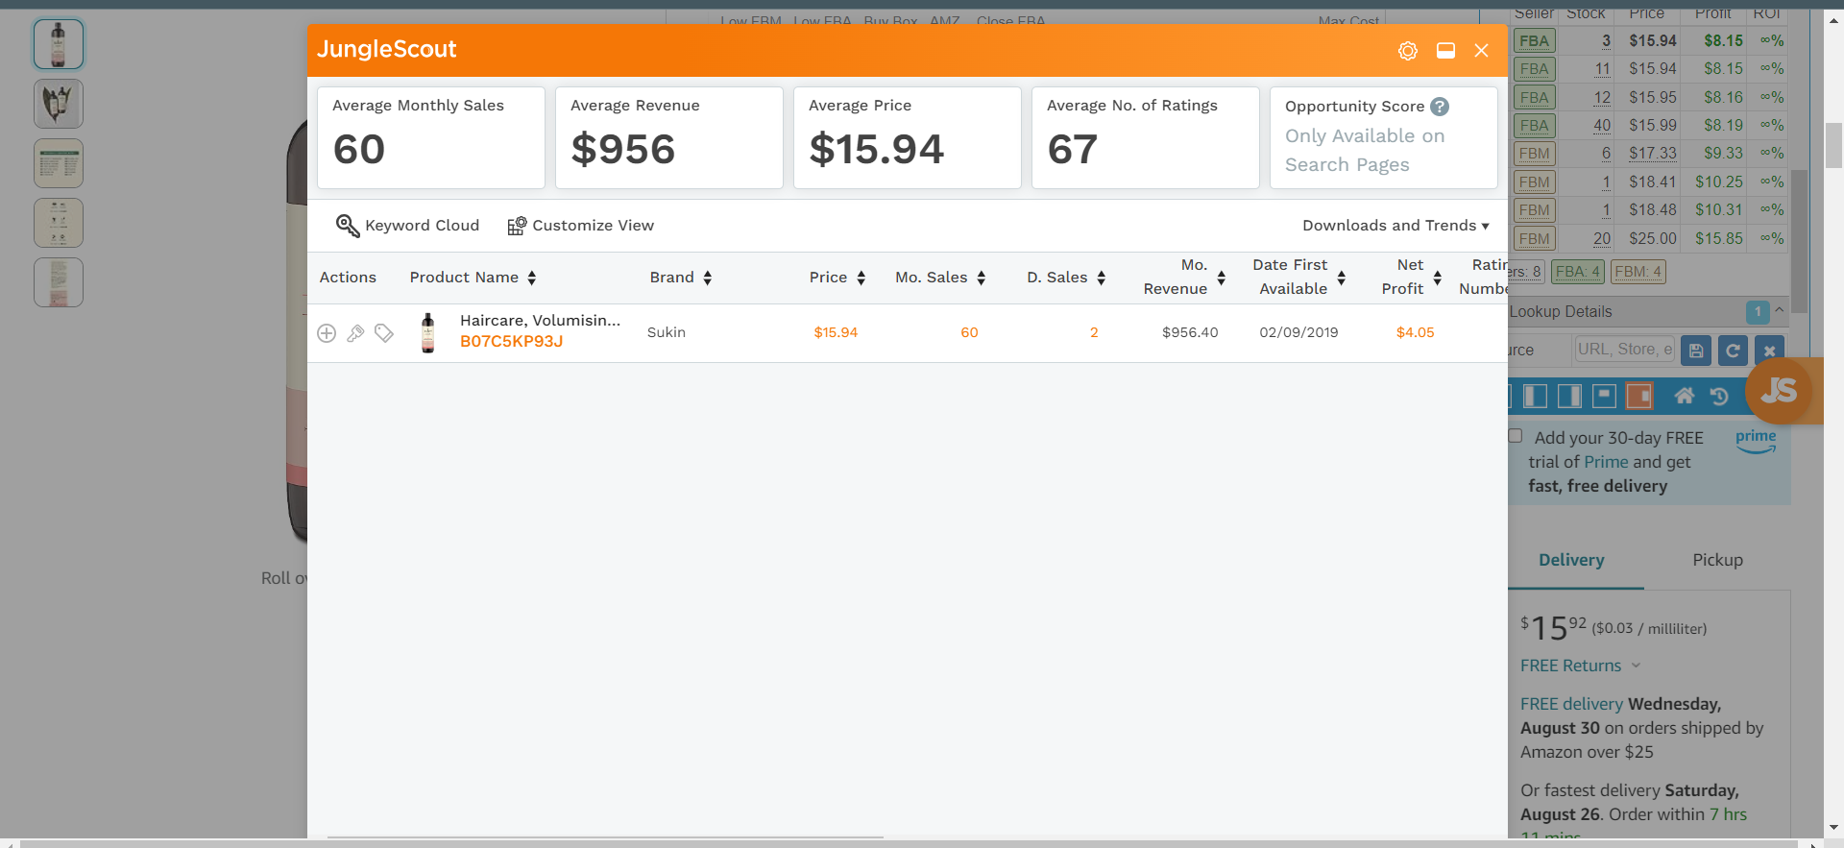Click the URL, Store source input field
The width and height of the screenshot is (1844, 848).
pos(1624,350)
